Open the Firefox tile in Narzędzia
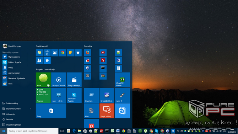Screen dimensions: 238x134 (x=88, y=53)
